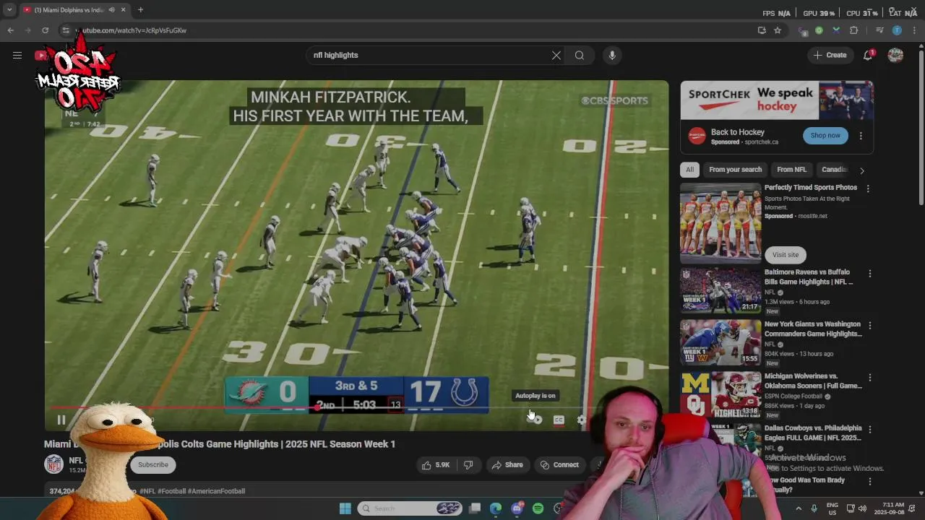Viewport: 925px width, 520px height.
Task: Open options for Michigan Wolverines video
Action: pyautogui.click(x=870, y=378)
